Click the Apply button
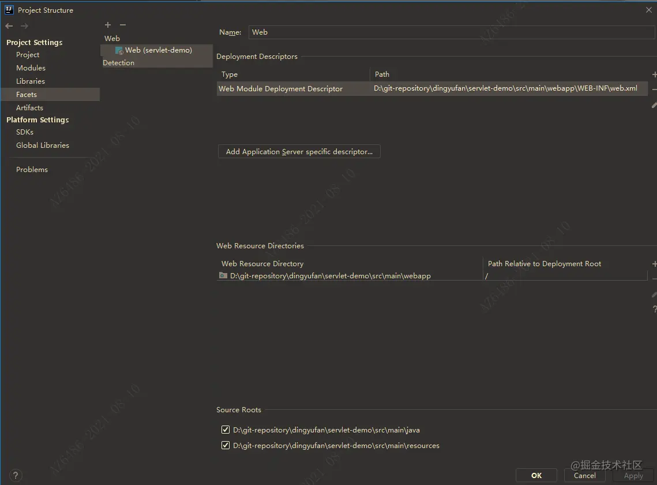Screen dimensions: 657x485 [x=633, y=475]
